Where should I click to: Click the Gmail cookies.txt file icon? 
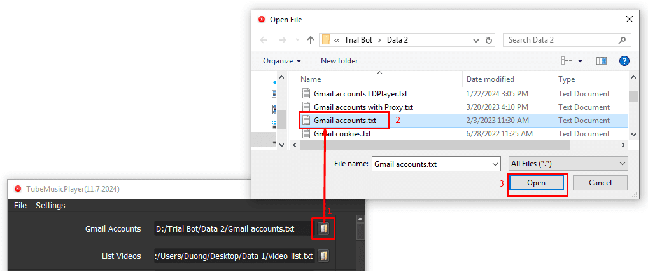306,134
